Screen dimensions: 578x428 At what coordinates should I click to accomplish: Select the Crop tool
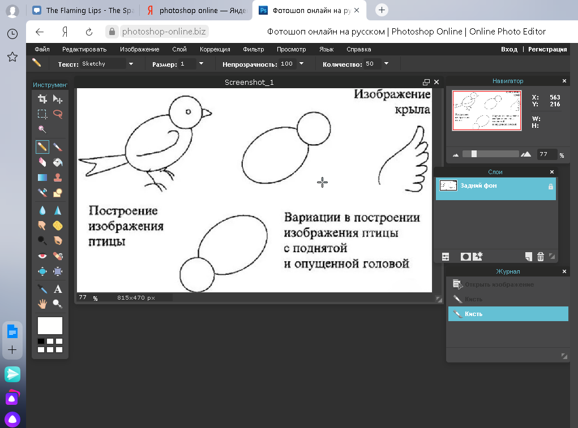point(42,99)
